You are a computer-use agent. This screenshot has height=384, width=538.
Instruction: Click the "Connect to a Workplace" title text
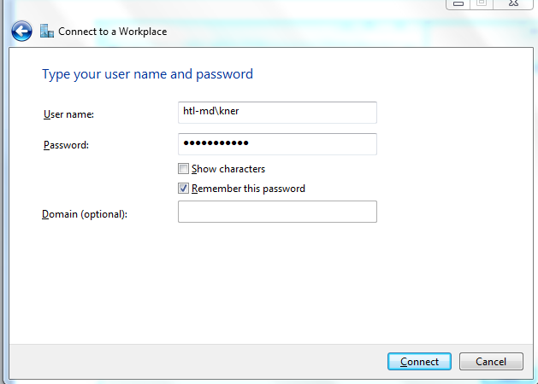pyautogui.click(x=112, y=32)
